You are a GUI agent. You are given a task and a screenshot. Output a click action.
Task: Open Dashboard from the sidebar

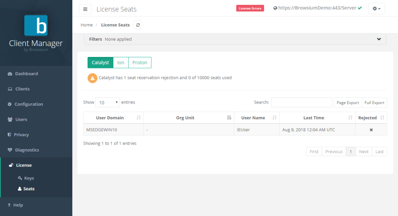click(27, 73)
